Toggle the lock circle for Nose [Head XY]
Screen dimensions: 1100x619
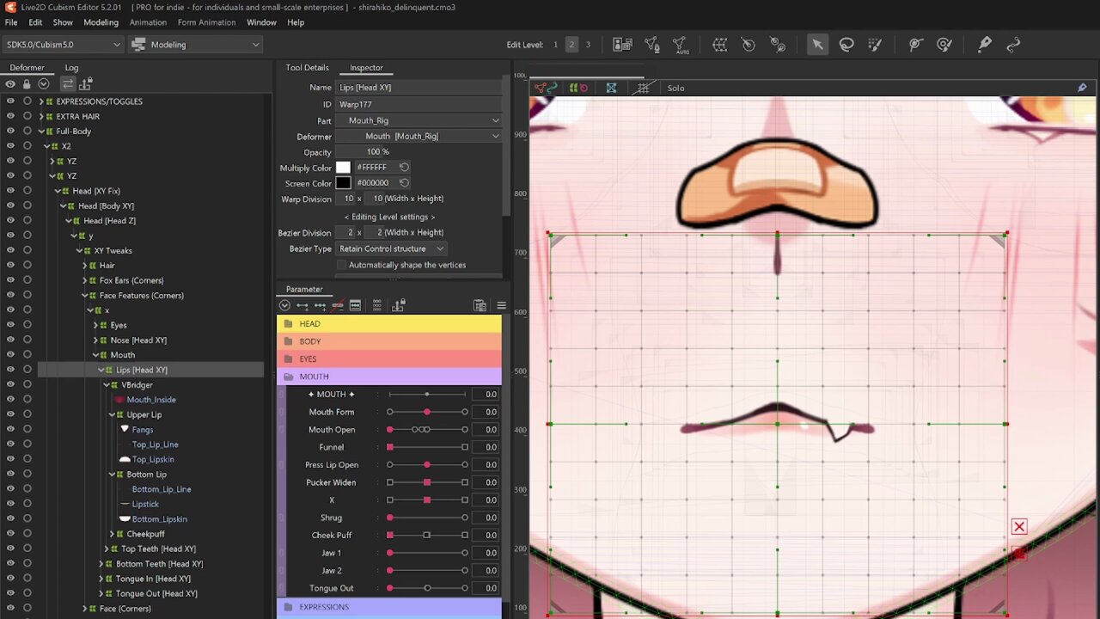(27, 340)
